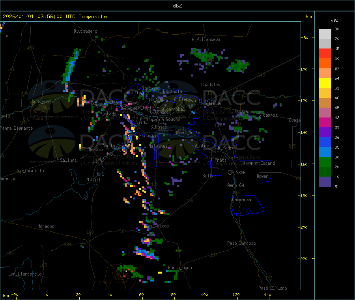The image size is (355, 300).
Task: Click the R_Padre map label
Action: 226,148
